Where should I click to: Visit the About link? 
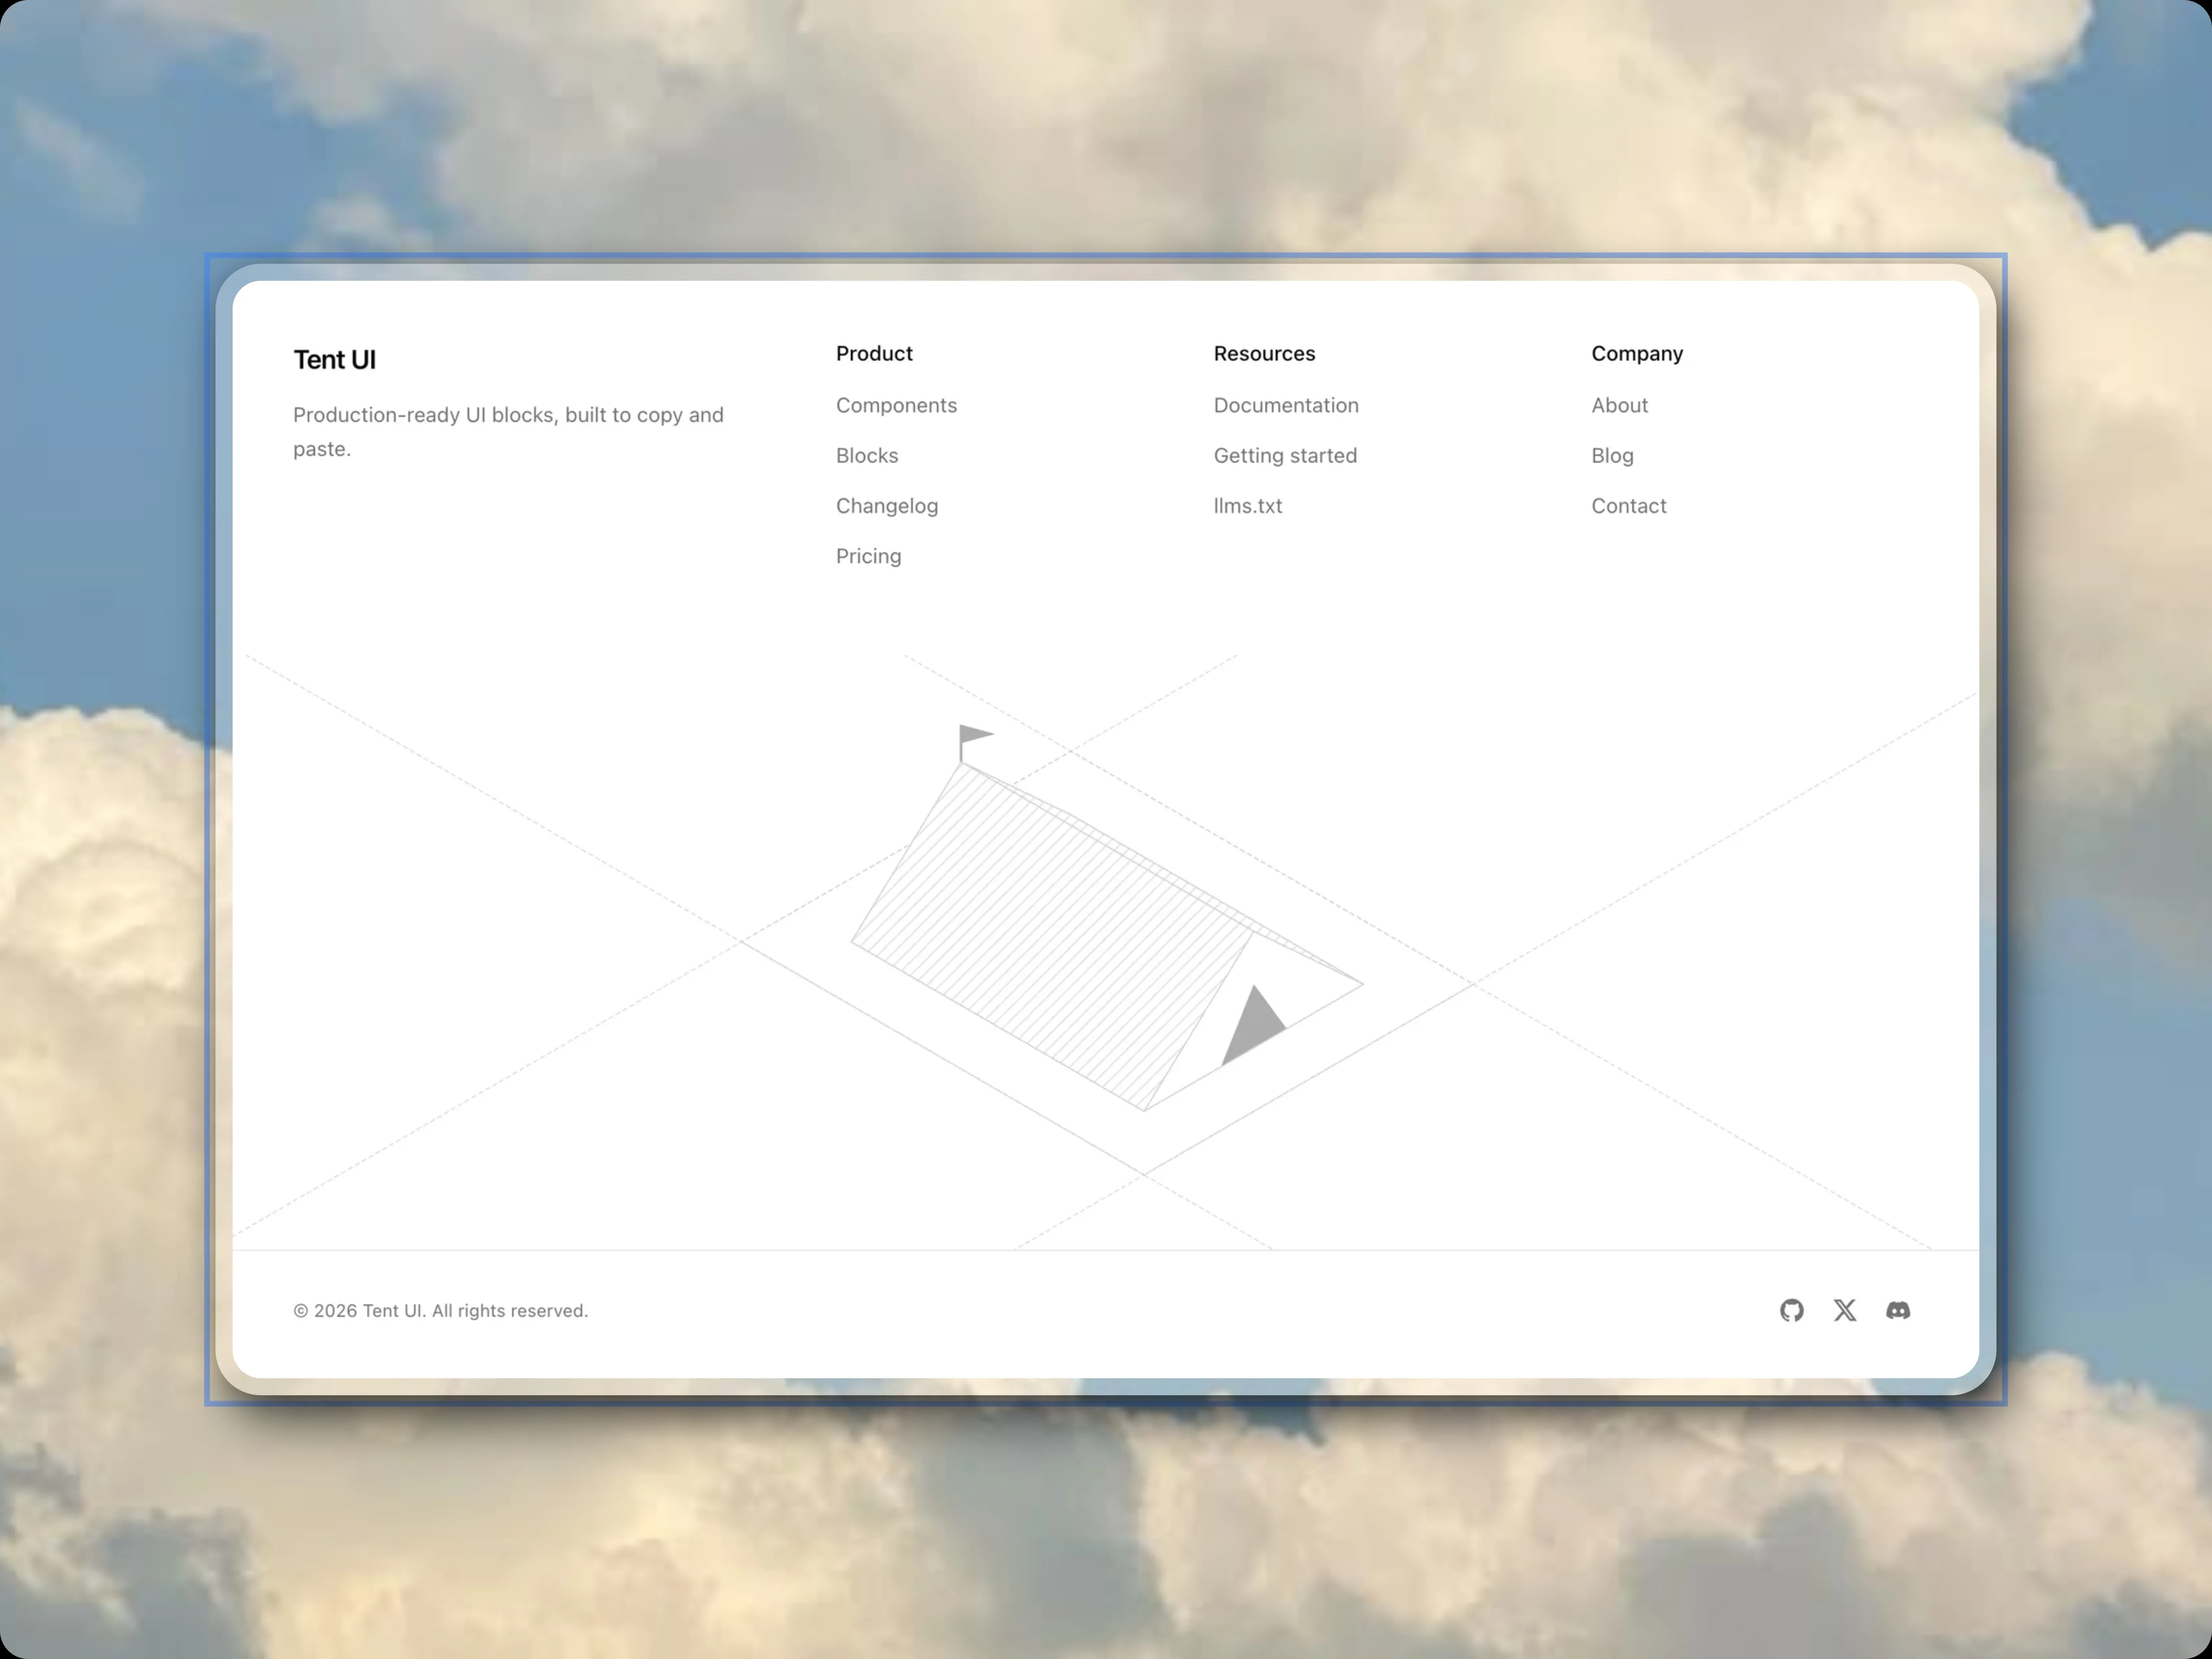(1619, 405)
